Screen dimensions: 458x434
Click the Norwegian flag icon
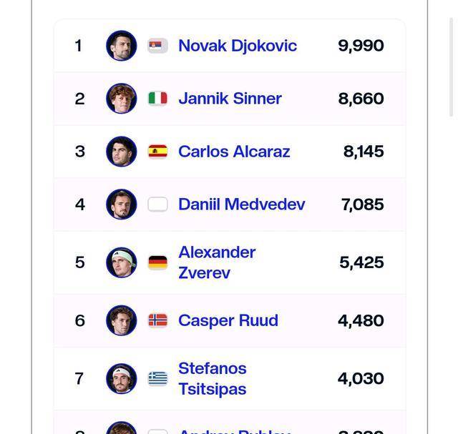tap(157, 320)
